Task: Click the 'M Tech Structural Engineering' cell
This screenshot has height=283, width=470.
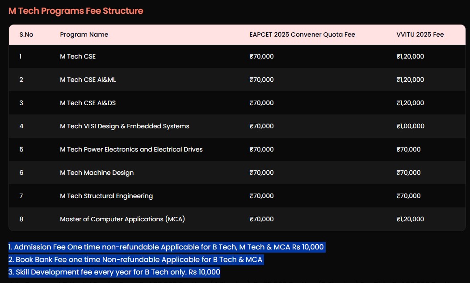Action: click(x=106, y=196)
